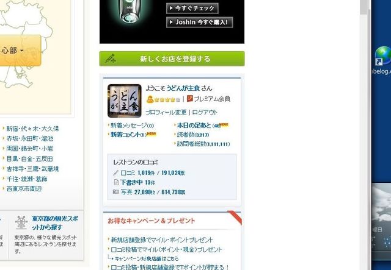Click the camera icon beside 写真 count

click(115, 192)
